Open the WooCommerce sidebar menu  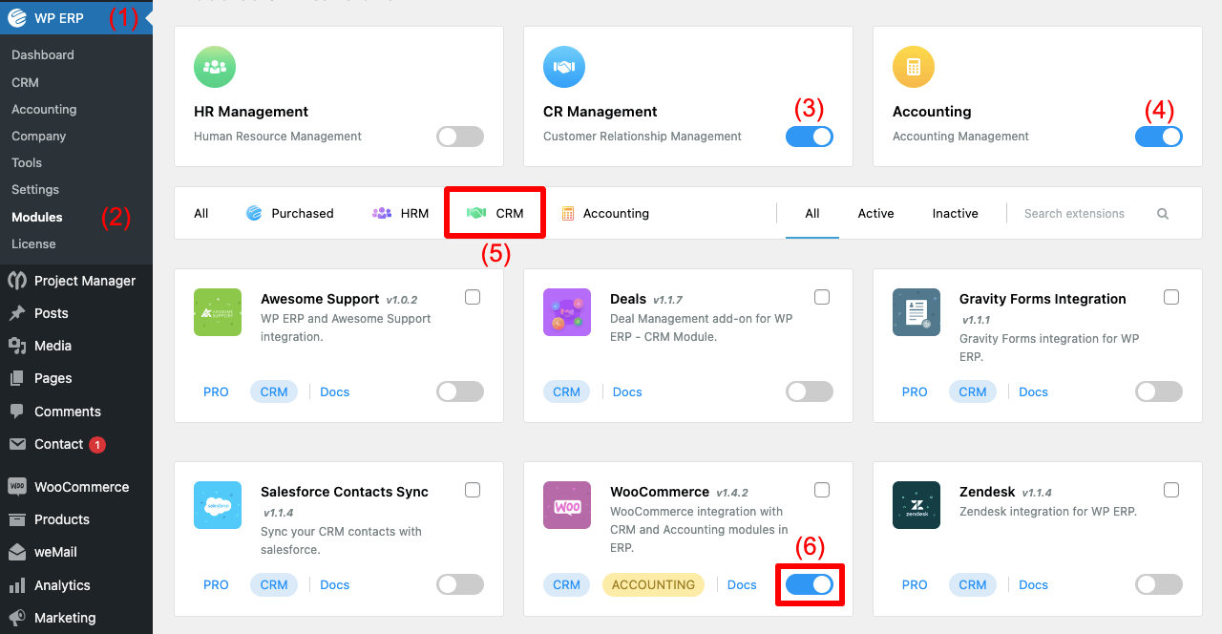pos(81,487)
